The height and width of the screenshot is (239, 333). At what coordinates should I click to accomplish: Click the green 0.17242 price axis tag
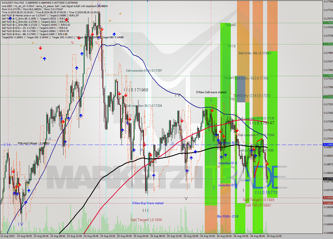pos(328,97)
